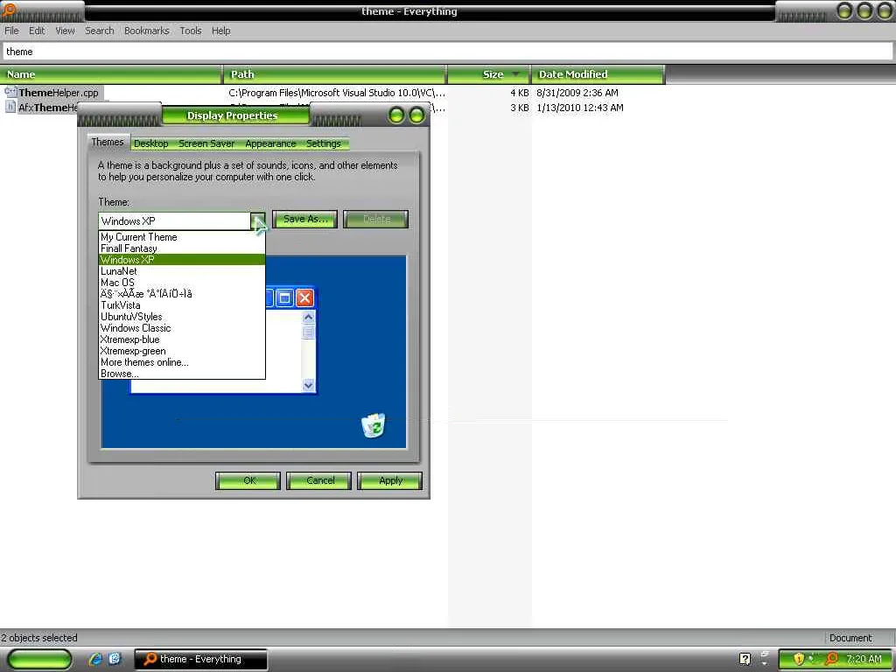
Task: Pick TurkVista theme
Action: [x=182, y=305]
